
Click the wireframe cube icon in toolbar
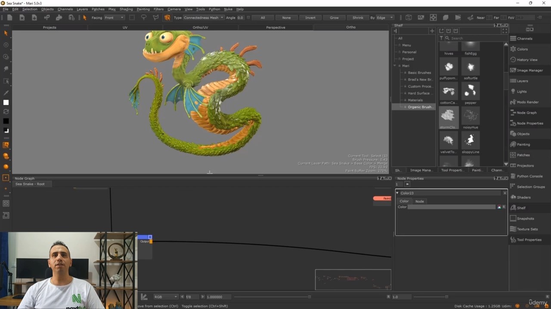pos(409,18)
